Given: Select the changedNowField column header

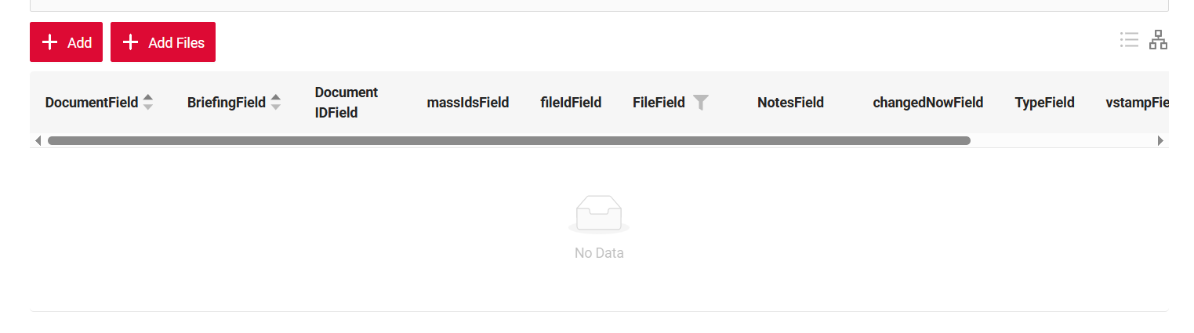Looking at the screenshot, I should (927, 103).
